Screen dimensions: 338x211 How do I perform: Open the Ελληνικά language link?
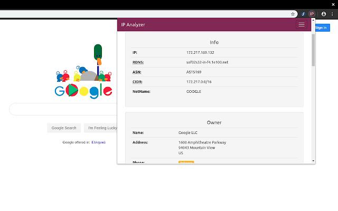(x=99, y=142)
